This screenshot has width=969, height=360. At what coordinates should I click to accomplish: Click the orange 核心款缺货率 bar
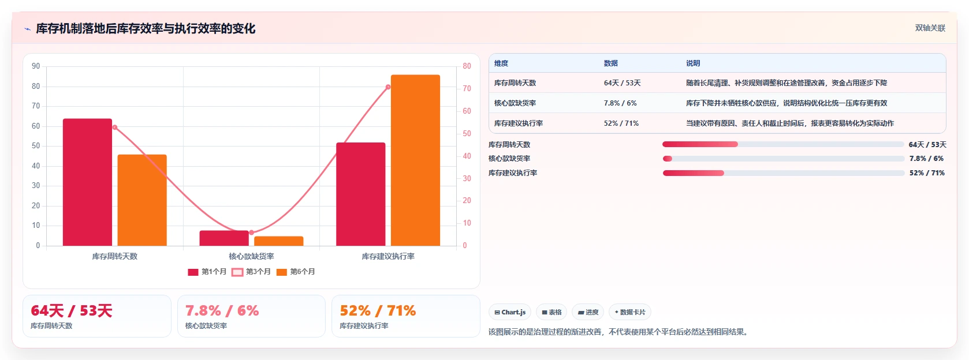click(279, 241)
